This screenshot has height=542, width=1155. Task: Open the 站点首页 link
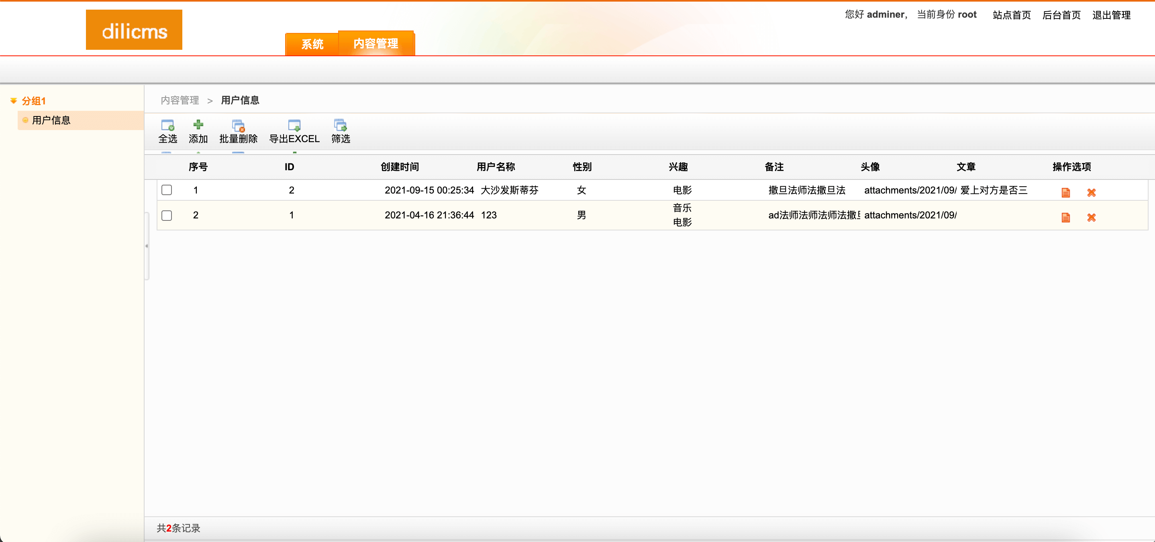1012,15
